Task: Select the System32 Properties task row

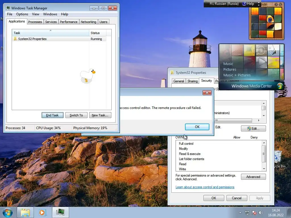Action: (59, 39)
